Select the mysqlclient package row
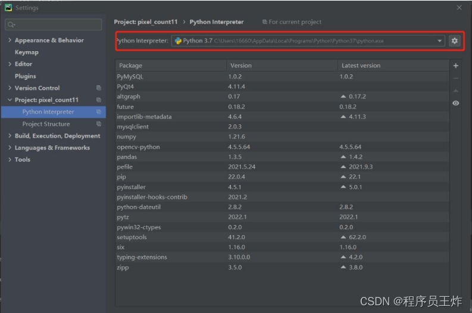472x313 pixels. click(282, 127)
